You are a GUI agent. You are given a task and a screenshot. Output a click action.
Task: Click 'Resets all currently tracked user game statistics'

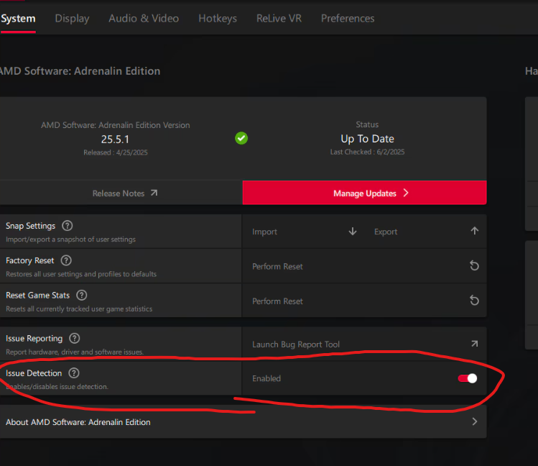(79, 309)
